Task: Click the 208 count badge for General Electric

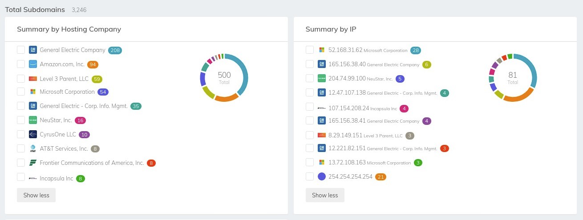Action: click(115, 50)
